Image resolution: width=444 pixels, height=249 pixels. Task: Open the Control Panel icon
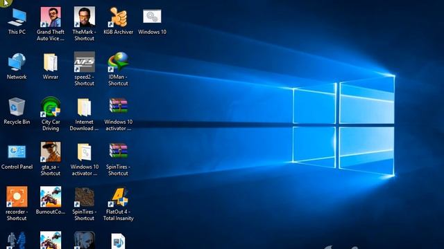pos(17,152)
